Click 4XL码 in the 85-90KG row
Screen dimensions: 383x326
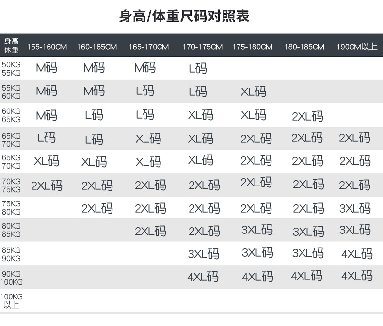(x=357, y=254)
